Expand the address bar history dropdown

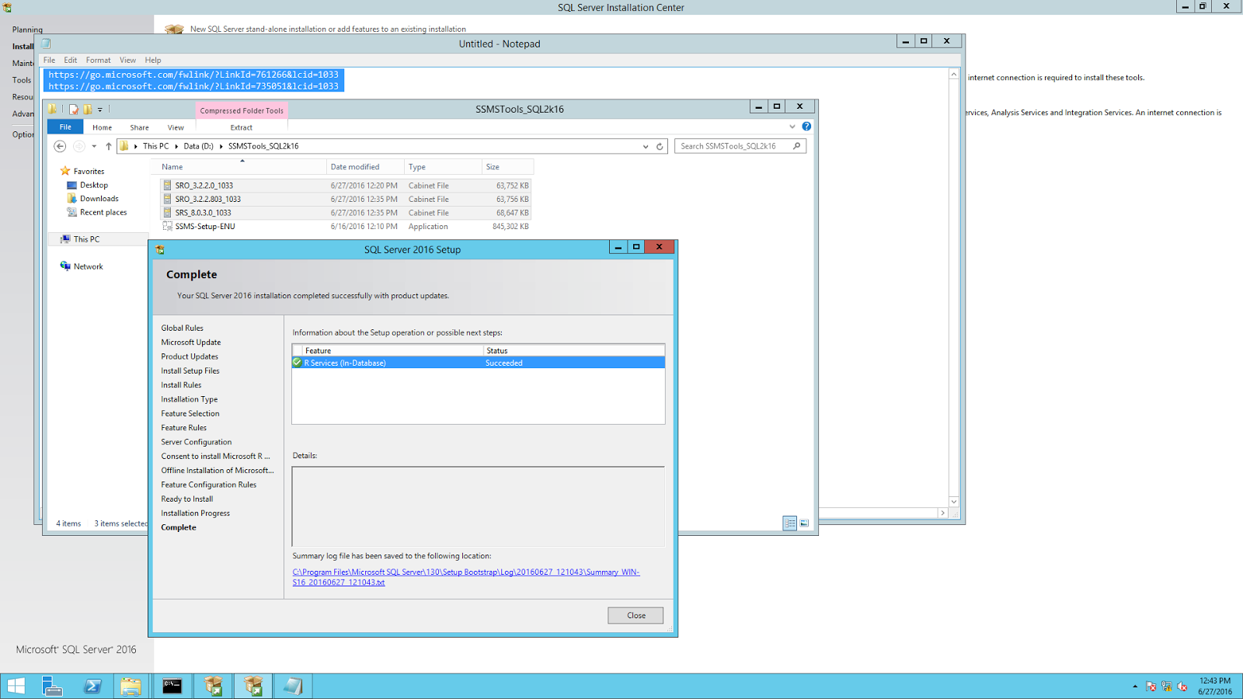coord(646,146)
